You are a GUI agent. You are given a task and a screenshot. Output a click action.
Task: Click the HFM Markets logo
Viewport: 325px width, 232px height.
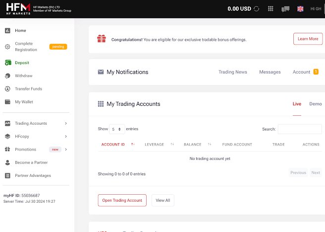[x=17, y=8]
